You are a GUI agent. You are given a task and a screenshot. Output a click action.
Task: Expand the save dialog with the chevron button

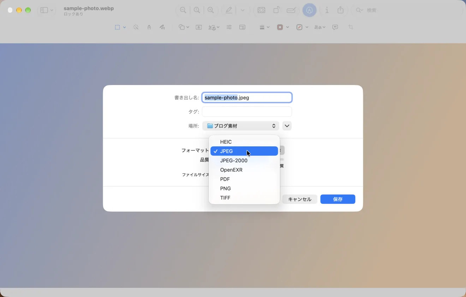tap(287, 126)
